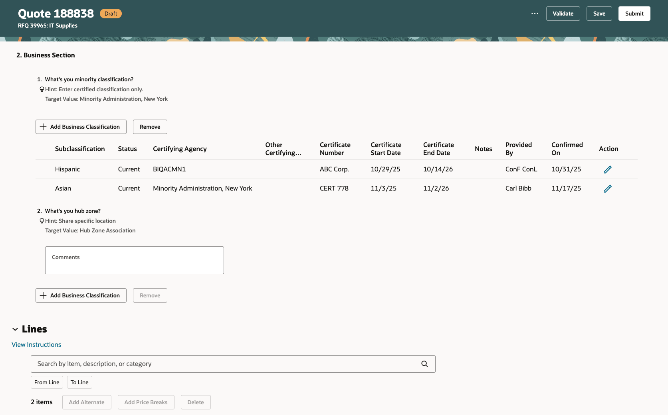
Task: Click the Add Price Breaks button
Action: pyautogui.click(x=146, y=402)
